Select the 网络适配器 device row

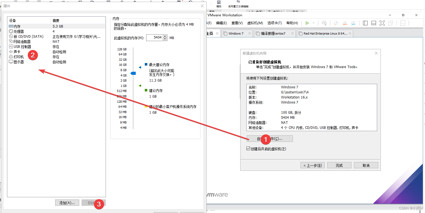point(56,42)
